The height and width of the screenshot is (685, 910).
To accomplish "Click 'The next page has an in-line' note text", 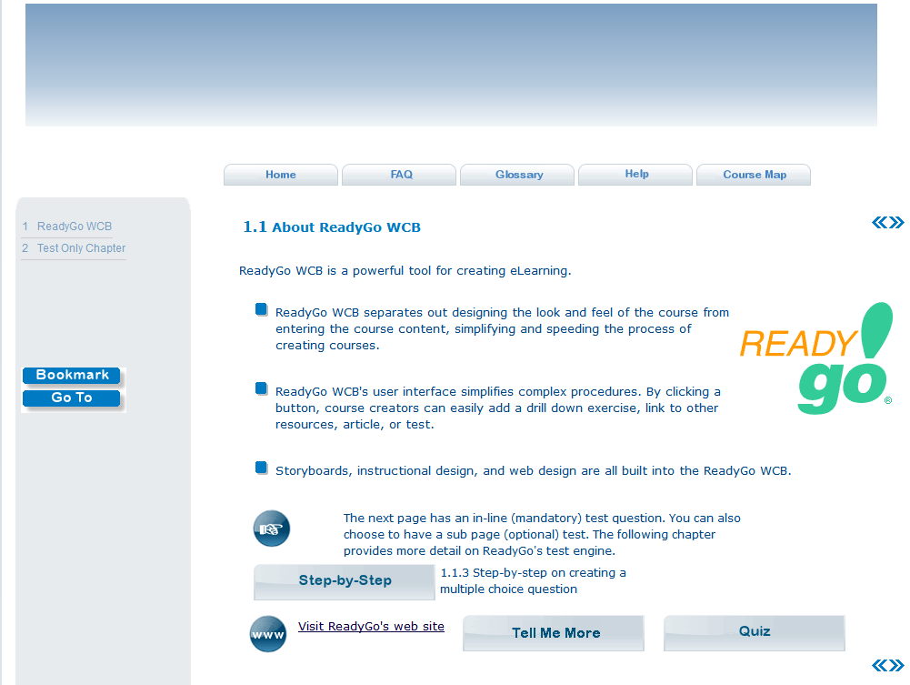I will (x=542, y=534).
